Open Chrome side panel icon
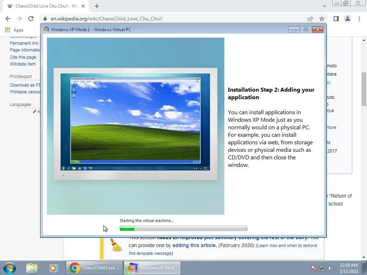 click(x=336, y=19)
